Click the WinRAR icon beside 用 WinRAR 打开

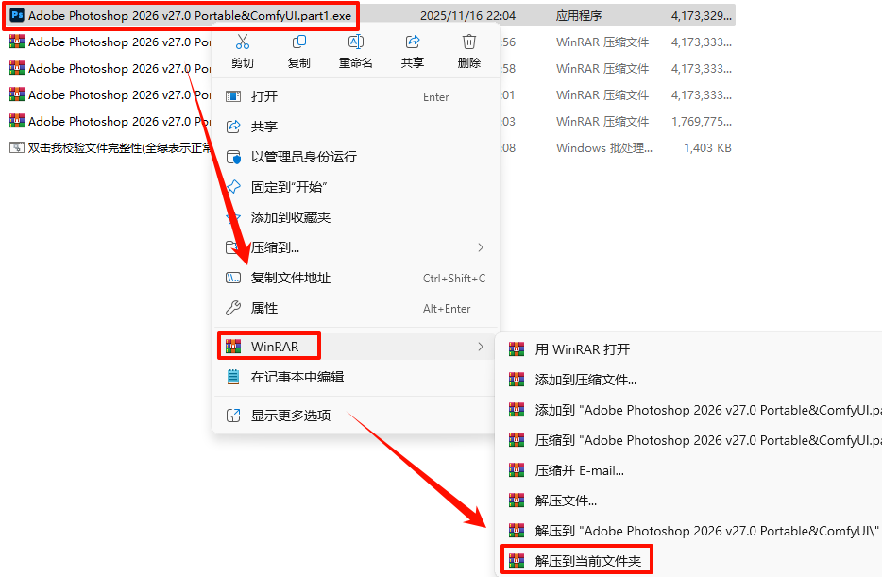pos(517,349)
